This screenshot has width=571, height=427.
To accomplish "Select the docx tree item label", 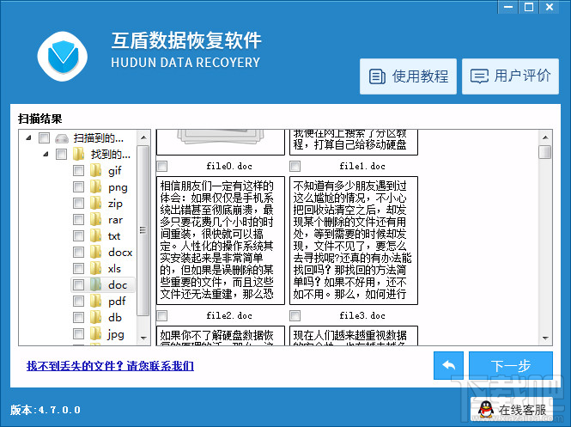I will point(120,252).
